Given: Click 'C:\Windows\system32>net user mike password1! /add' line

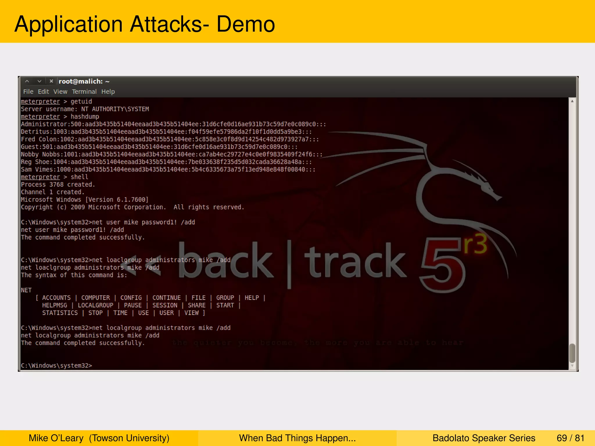Looking at the screenshot, I should tap(108, 222).
